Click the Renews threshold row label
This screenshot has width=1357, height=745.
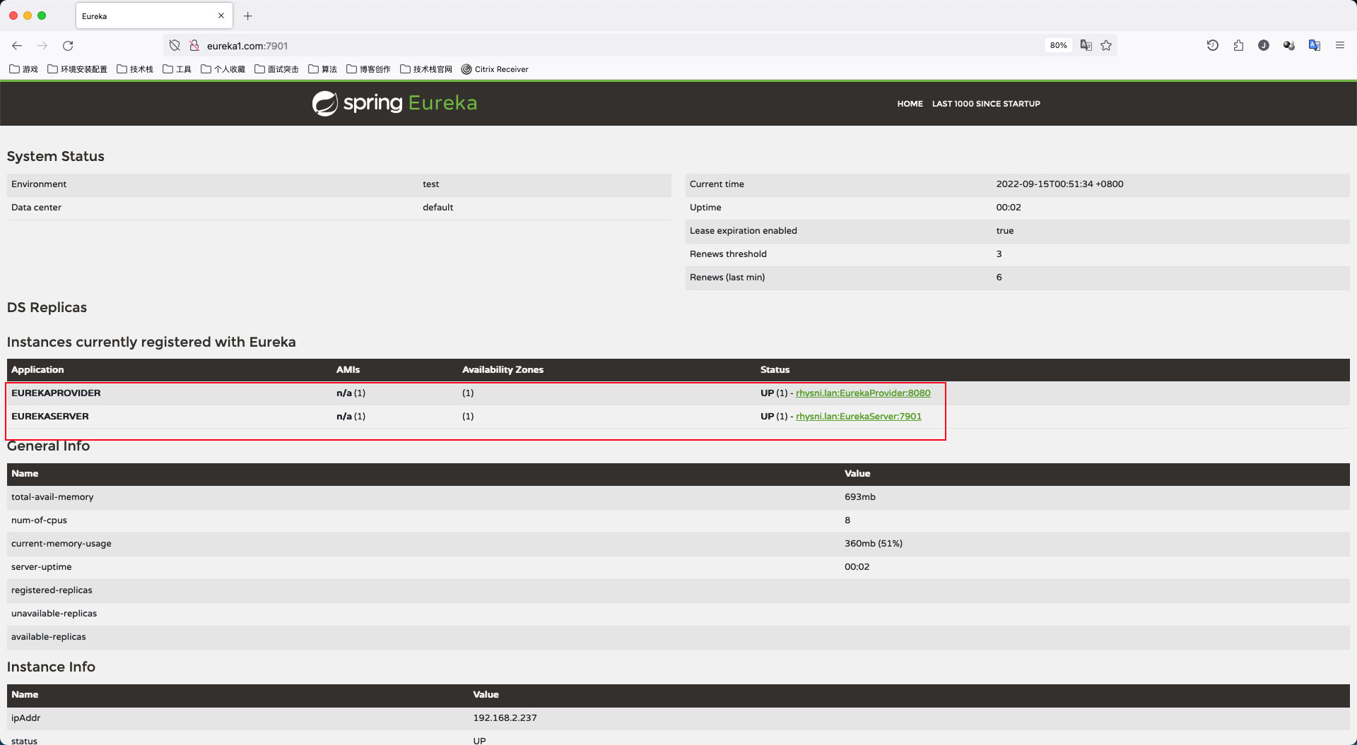(x=728, y=254)
